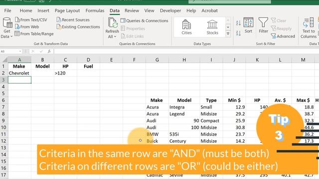
Task: Select column G header
Action: [x=157, y=60]
